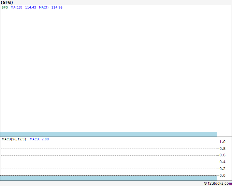
Task: Select the SFG ticker legend label
Action: point(5,7)
